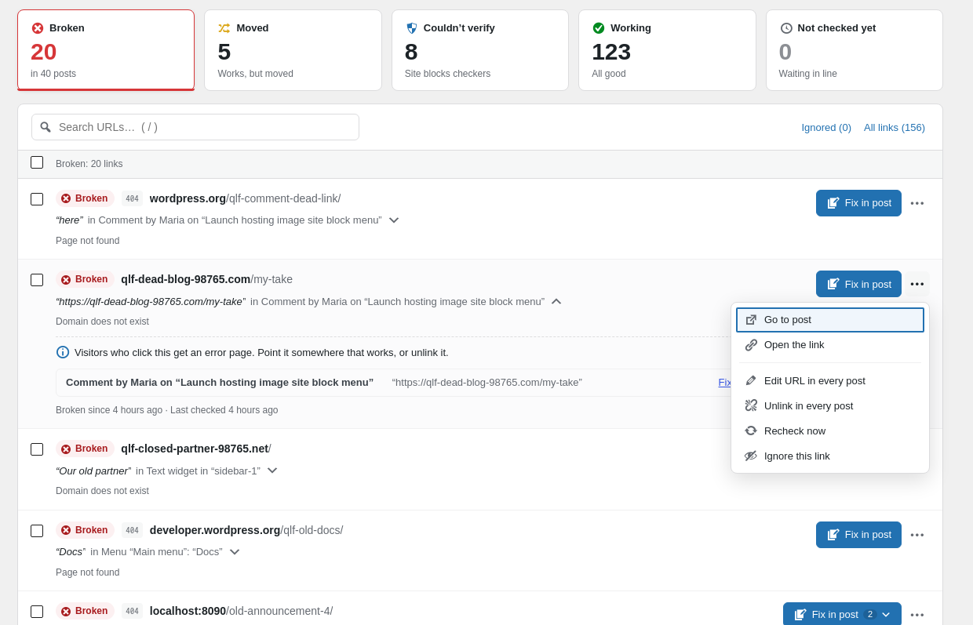Screen dimensions: 973x625
Task: Open the developer.wordpress.org/qlf-old-docs/ URL
Action: 246,530
